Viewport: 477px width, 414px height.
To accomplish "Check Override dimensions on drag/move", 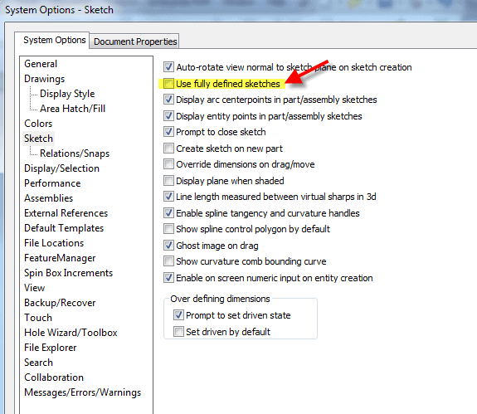I will click(x=168, y=164).
